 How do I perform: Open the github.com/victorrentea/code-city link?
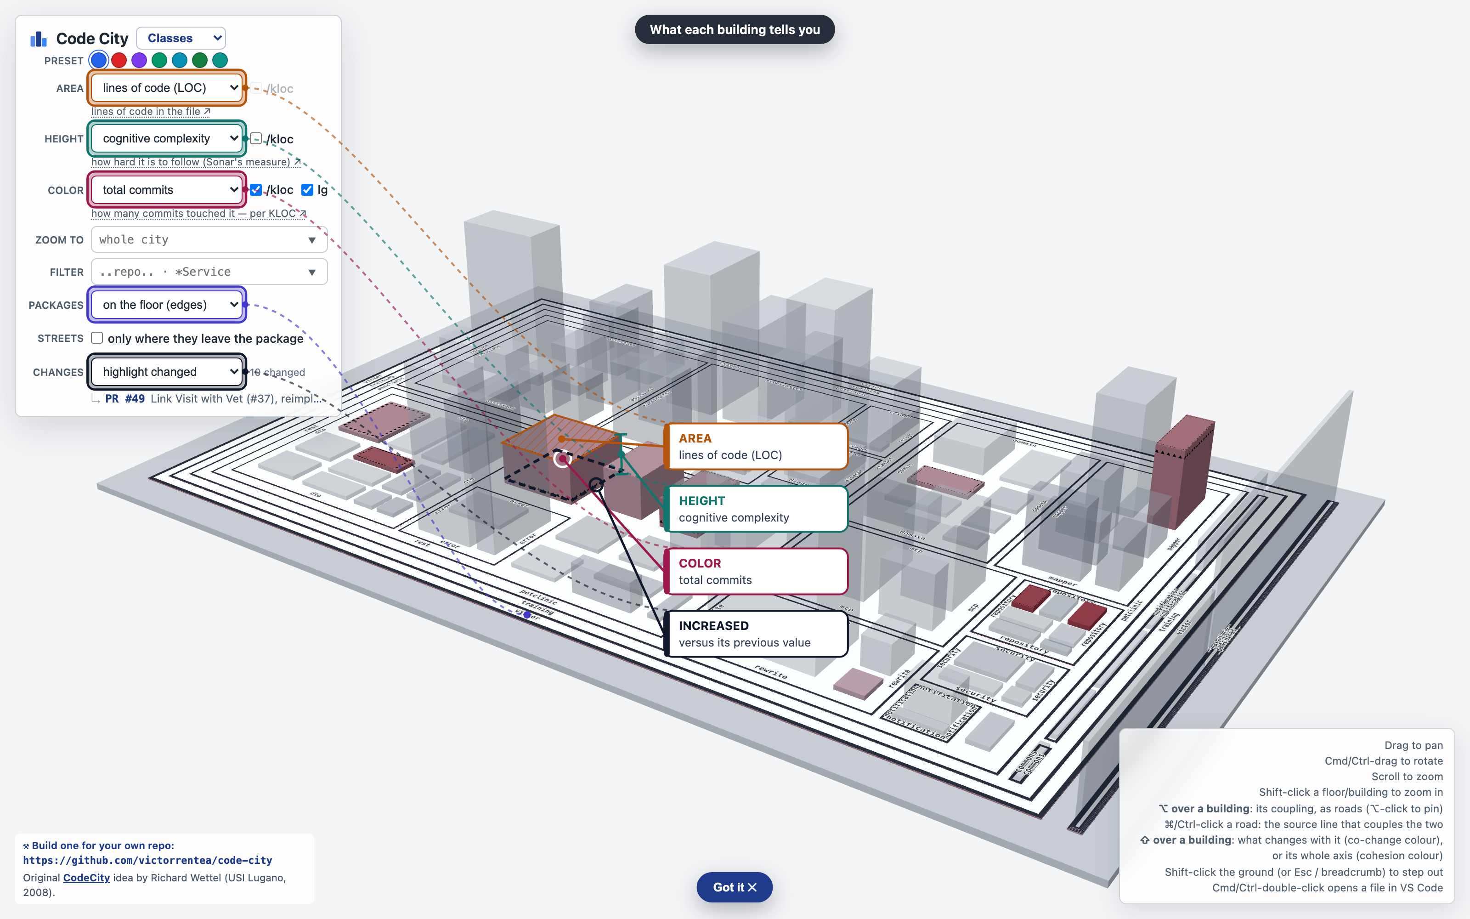147,860
